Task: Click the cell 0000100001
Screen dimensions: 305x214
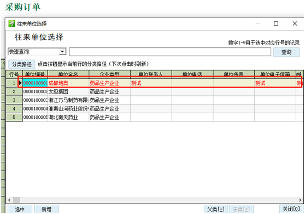Action: click(x=35, y=83)
